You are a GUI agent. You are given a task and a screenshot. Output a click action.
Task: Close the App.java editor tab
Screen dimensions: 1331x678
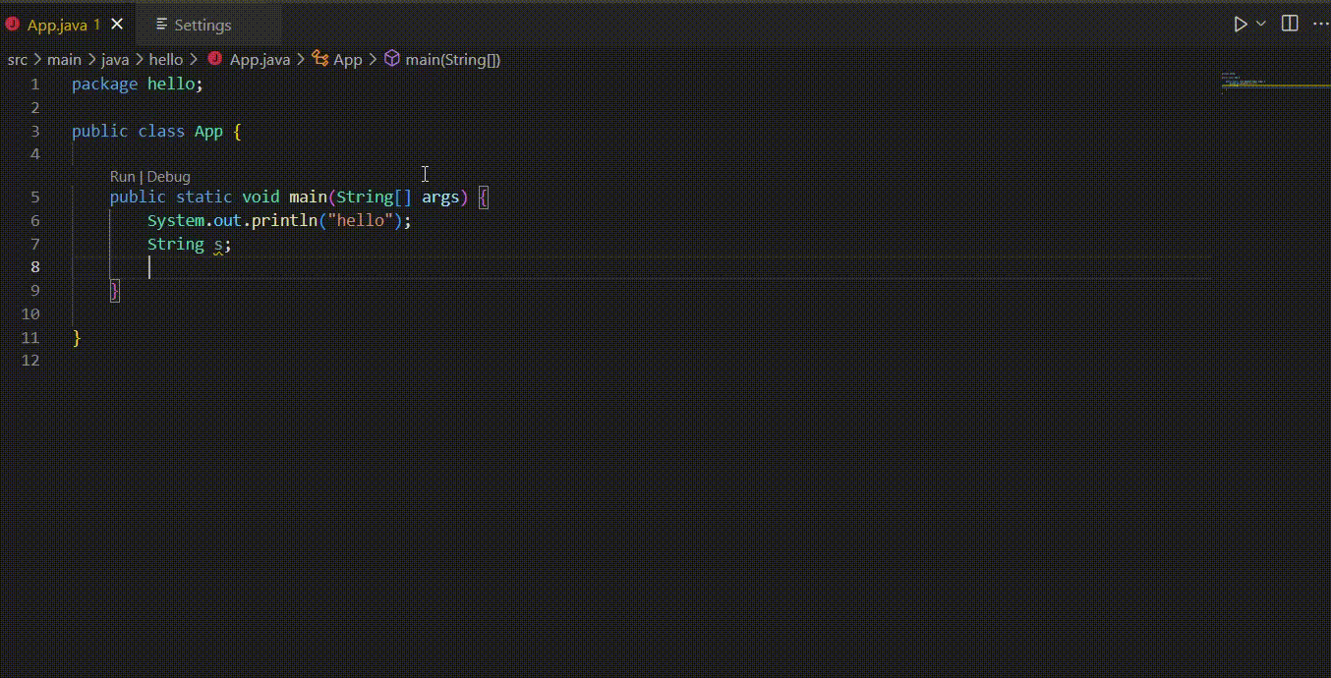(117, 25)
